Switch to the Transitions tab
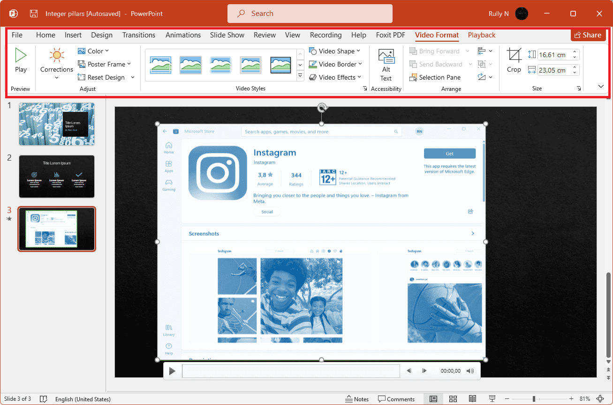The width and height of the screenshot is (613, 405). tap(139, 35)
